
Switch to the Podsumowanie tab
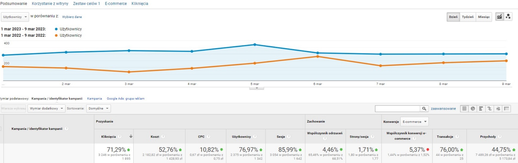tap(14, 4)
